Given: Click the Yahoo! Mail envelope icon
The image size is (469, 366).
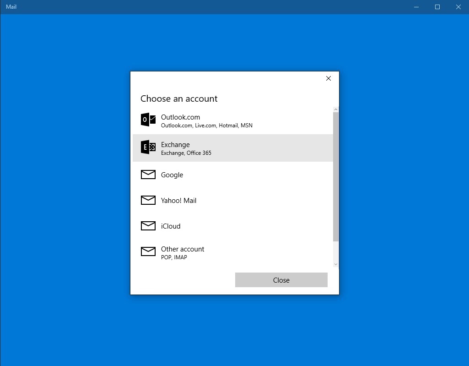Looking at the screenshot, I should point(148,200).
